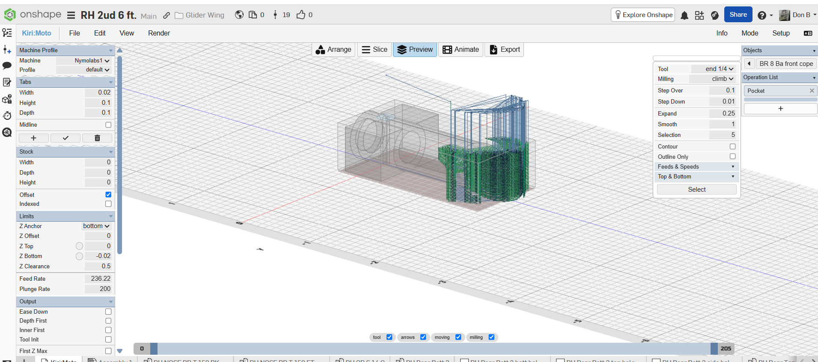Open the notifications bell

tap(684, 15)
